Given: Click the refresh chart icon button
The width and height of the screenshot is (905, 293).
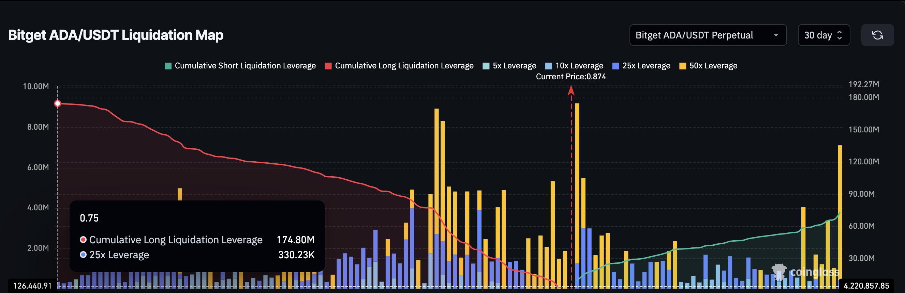Looking at the screenshot, I should pyautogui.click(x=877, y=35).
